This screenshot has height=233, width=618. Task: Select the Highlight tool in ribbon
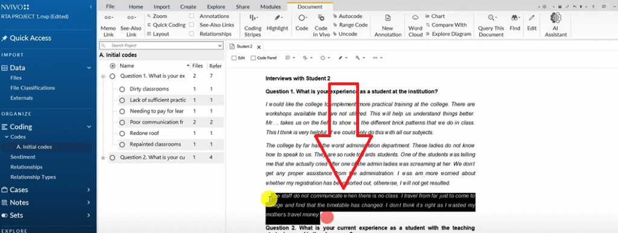click(x=277, y=23)
